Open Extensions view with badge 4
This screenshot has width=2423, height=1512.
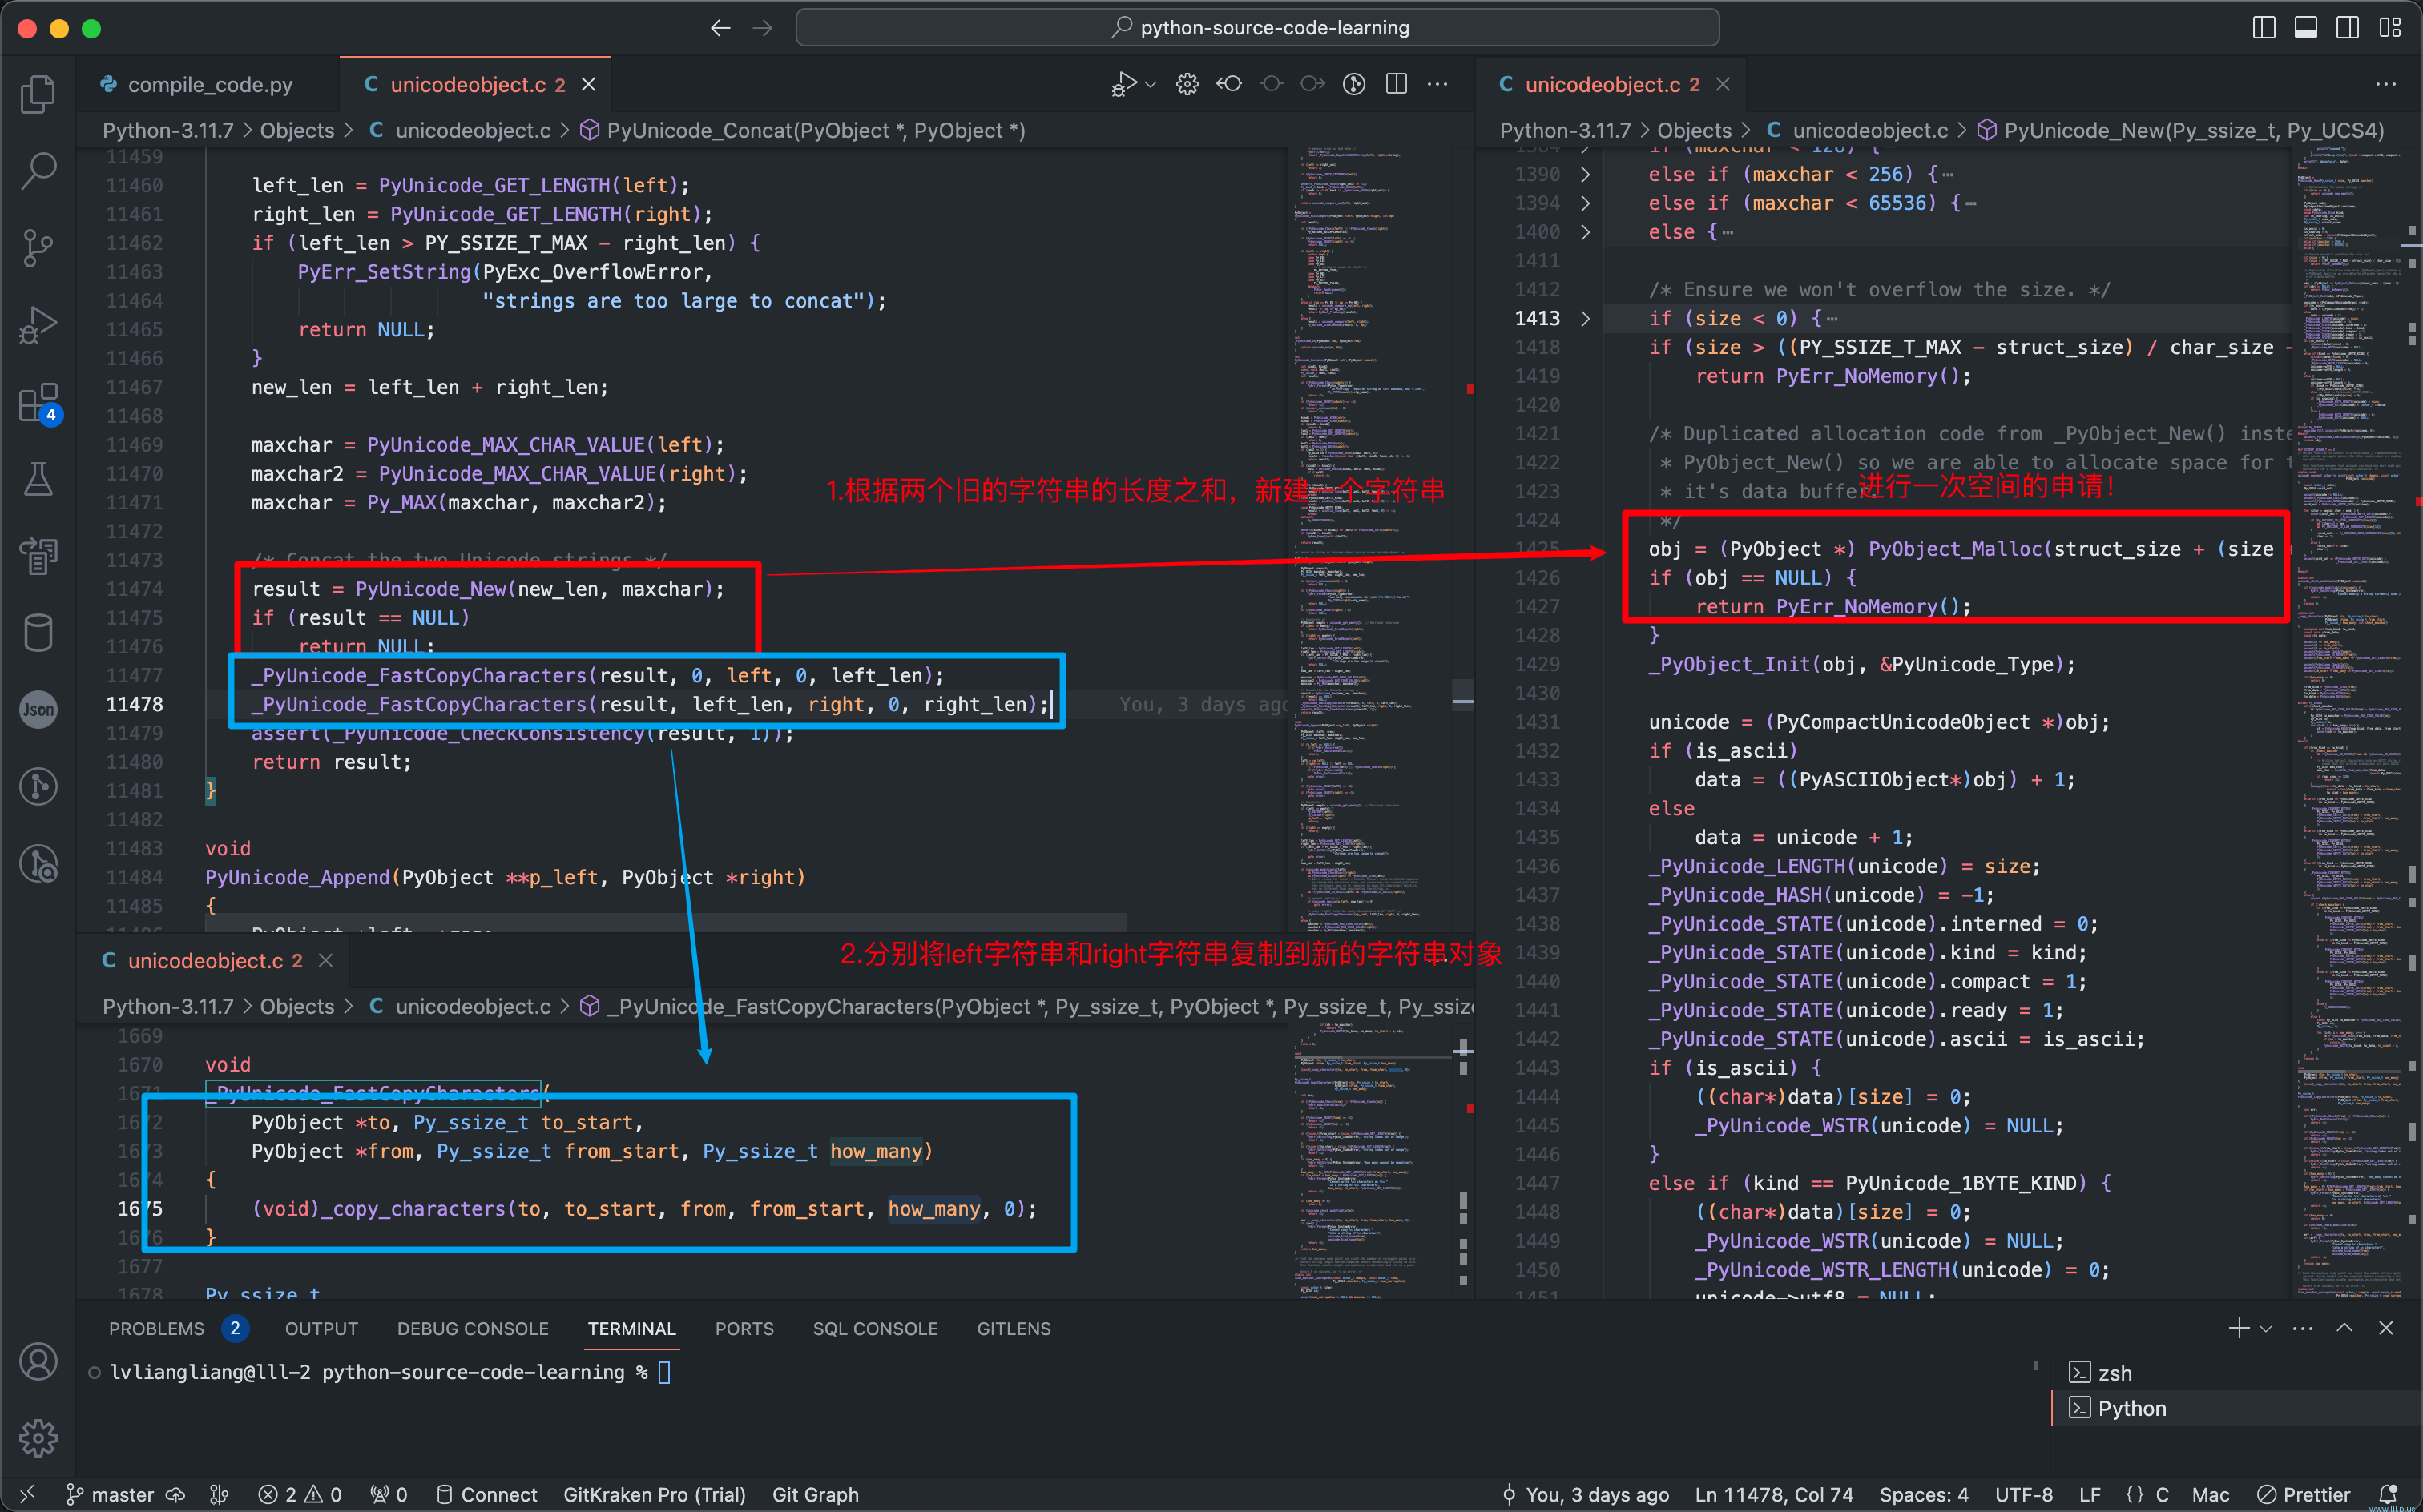[x=38, y=403]
